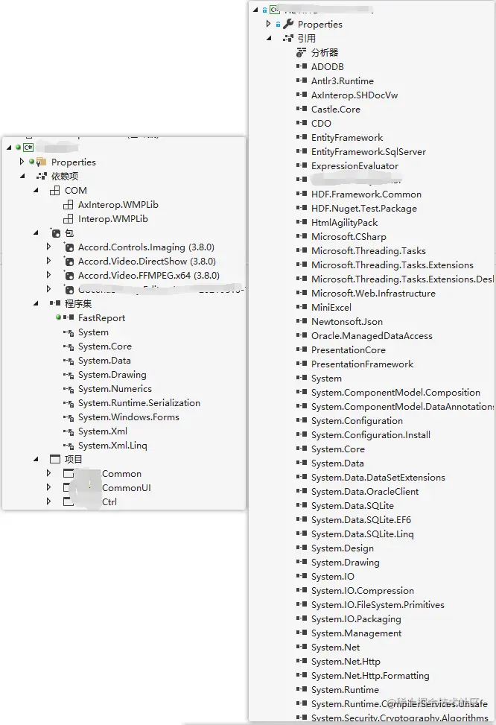This screenshot has height=725, width=496.
Task: Collapse the 依赖项 dependencies node
Action: click(22, 176)
